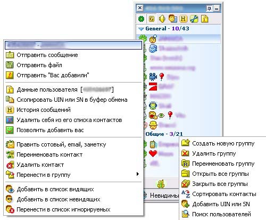
Task: Choose Добавить UIN или SN entry
Action: [223, 204]
